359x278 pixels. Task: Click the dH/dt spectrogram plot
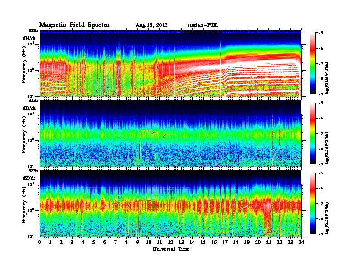pos(170,63)
